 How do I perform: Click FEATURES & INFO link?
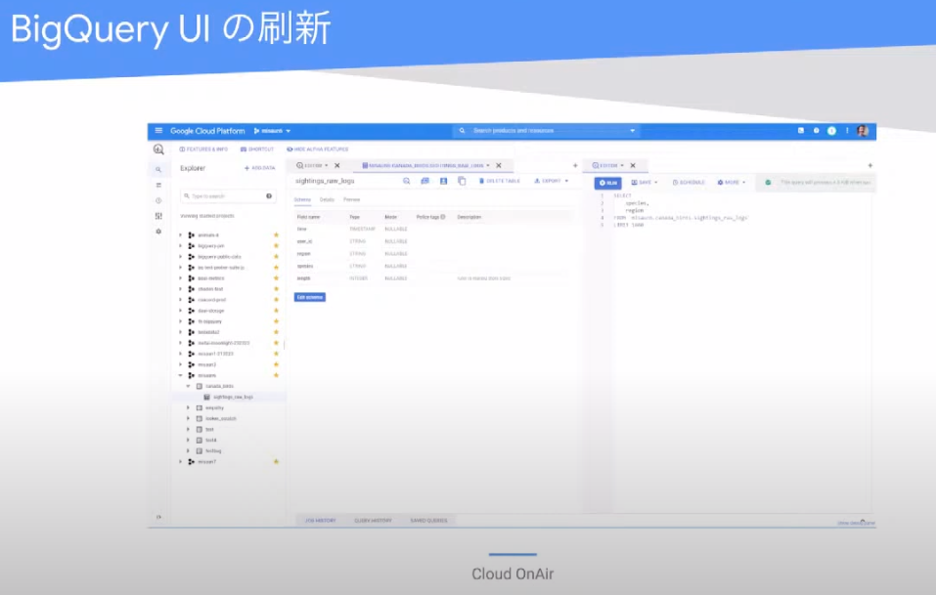(203, 149)
